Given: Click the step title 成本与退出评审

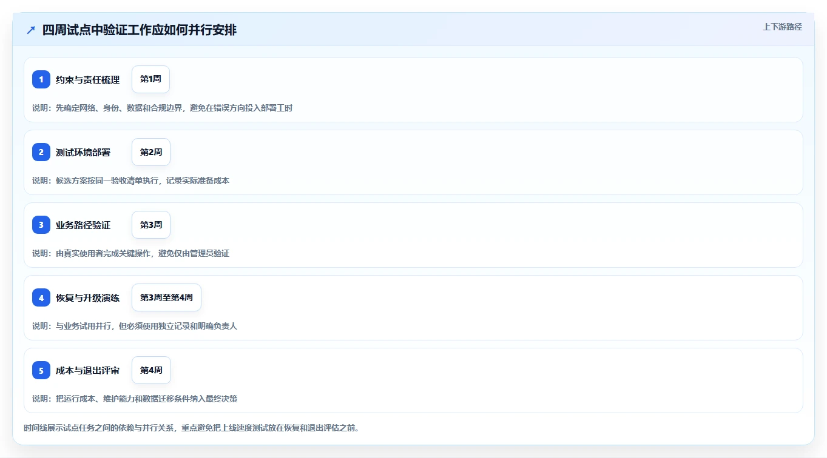Looking at the screenshot, I should [x=87, y=370].
